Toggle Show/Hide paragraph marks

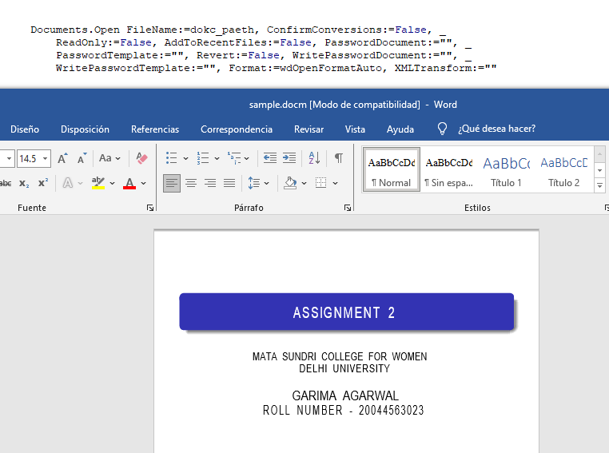339,158
